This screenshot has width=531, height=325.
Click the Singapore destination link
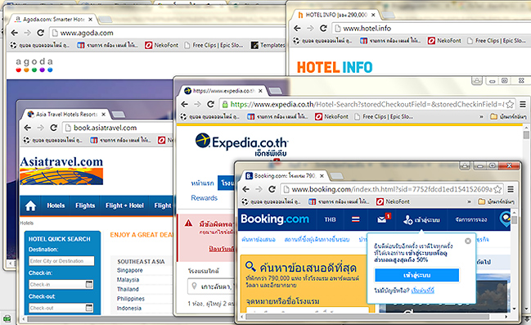(130, 270)
